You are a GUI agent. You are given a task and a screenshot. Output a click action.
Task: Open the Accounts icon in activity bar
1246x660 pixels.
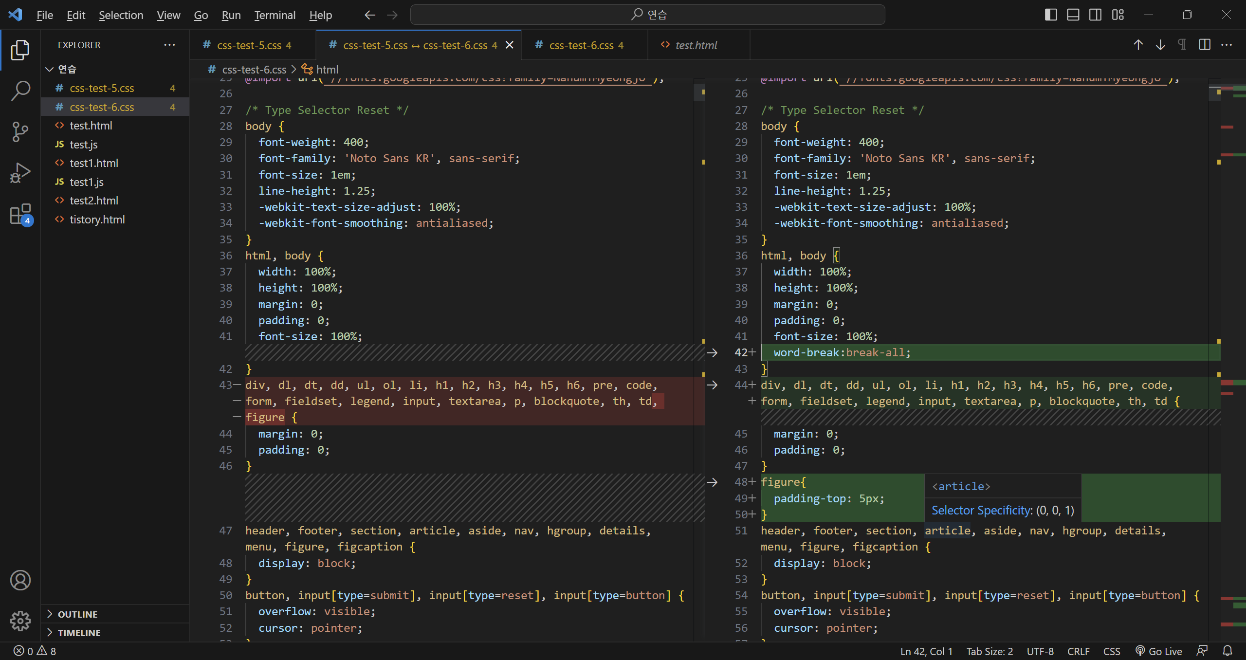(20, 580)
